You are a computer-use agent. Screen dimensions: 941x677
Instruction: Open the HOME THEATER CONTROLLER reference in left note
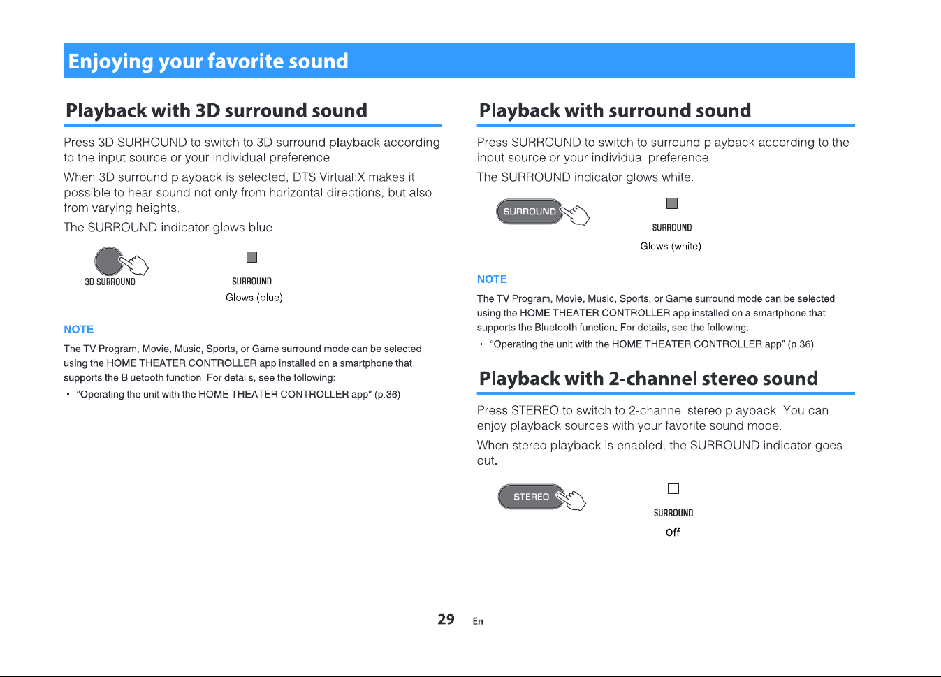tap(238, 394)
